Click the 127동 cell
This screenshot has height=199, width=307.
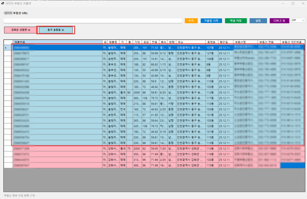pyautogui.click(x=212, y=53)
